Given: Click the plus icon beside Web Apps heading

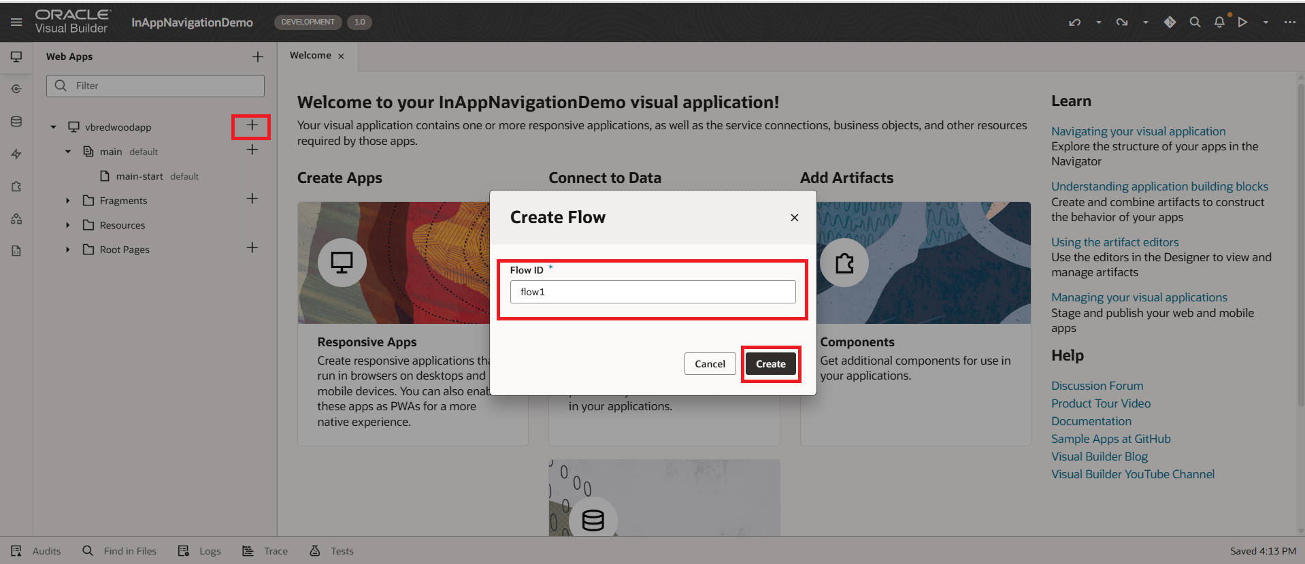Looking at the screenshot, I should pyautogui.click(x=257, y=57).
